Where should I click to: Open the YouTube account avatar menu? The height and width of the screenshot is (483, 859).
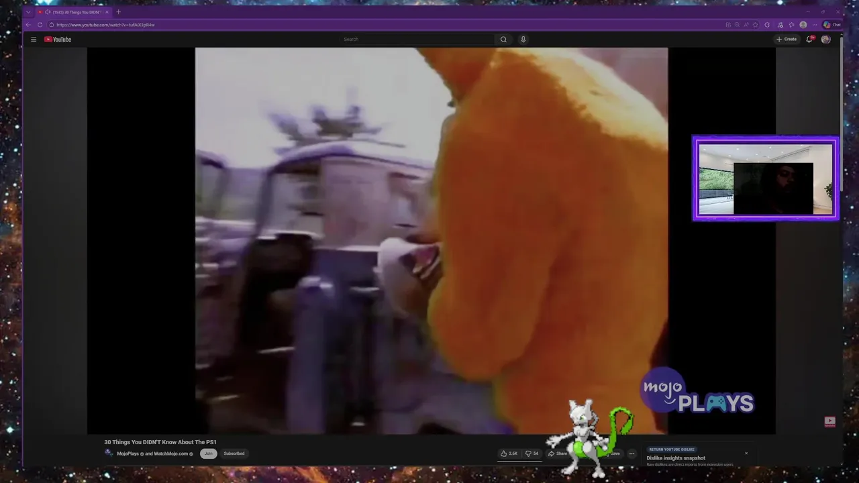(x=825, y=40)
